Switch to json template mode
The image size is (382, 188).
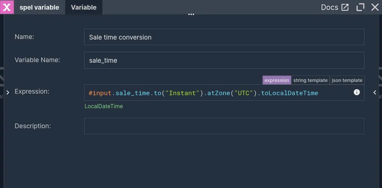coord(347,80)
